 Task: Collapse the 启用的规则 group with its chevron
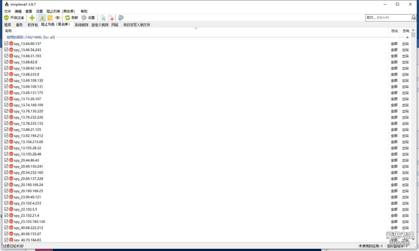click(x=407, y=37)
